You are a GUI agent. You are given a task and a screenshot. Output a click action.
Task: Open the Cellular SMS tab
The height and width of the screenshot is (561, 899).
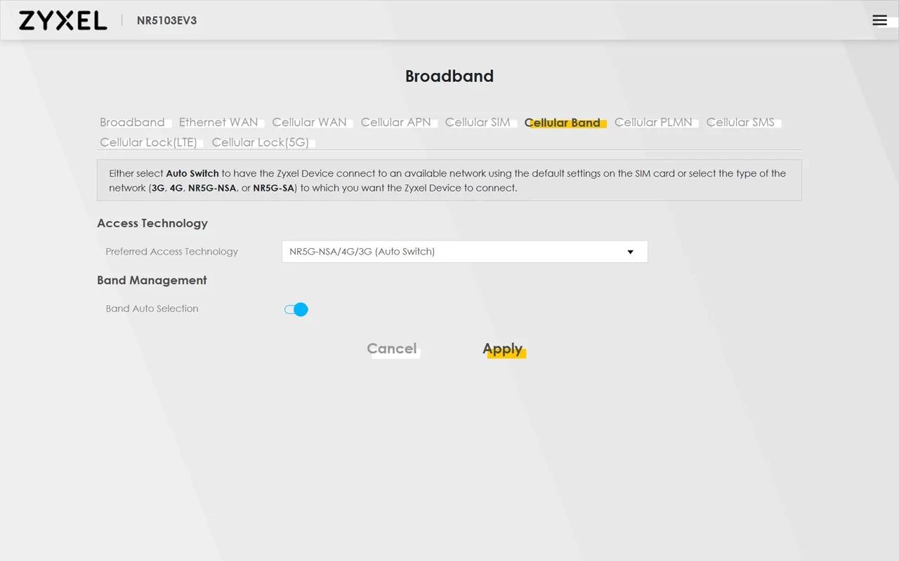tap(740, 123)
